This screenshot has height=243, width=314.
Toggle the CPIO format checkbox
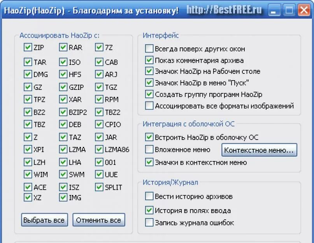[x=99, y=124]
